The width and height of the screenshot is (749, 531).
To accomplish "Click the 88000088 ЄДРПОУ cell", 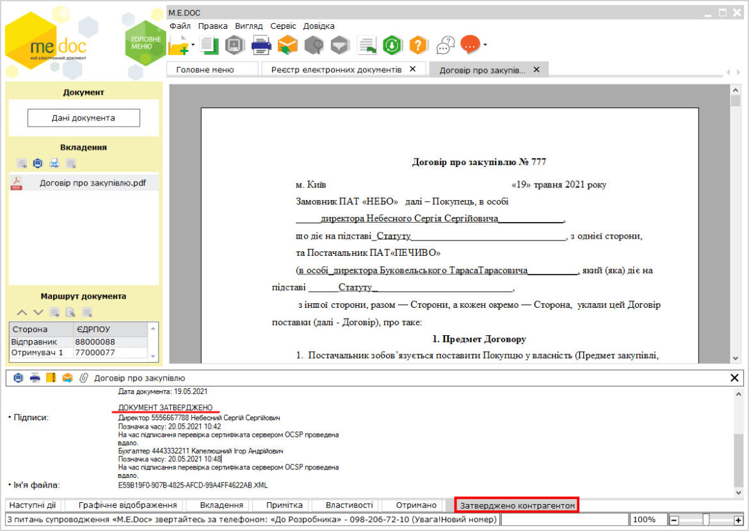I will (110, 342).
